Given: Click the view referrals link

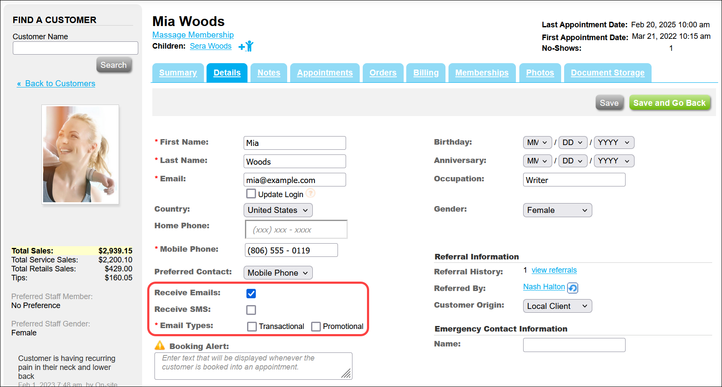Looking at the screenshot, I should (554, 270).
